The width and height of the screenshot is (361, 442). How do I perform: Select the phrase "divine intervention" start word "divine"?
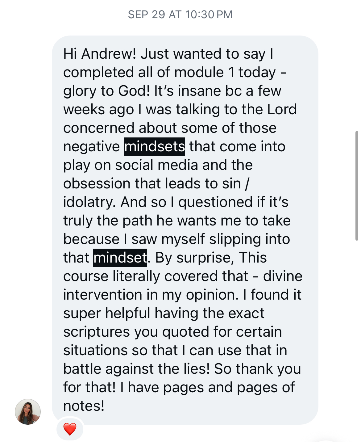pos(283,276)
